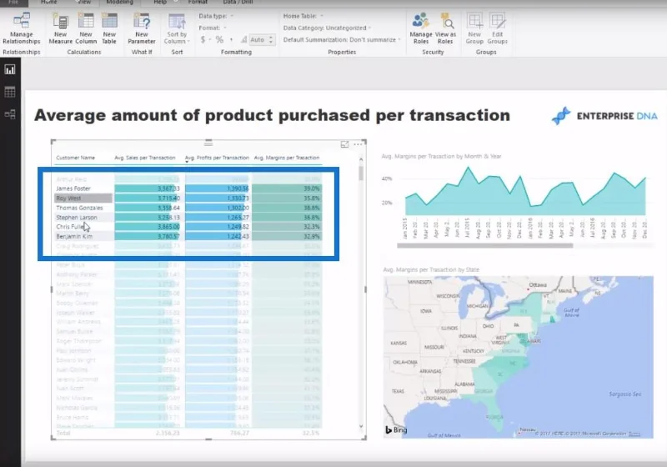Select the James Foster row
667x467 pixels.
tap(188, 188)
